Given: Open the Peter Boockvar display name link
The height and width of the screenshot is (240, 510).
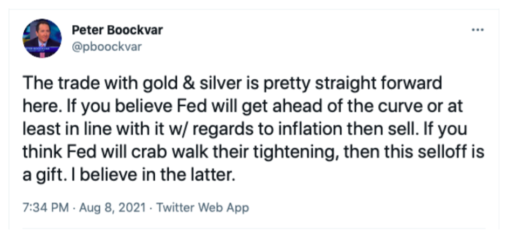Looking at the screenshot, I should click(x=117, y=30).
